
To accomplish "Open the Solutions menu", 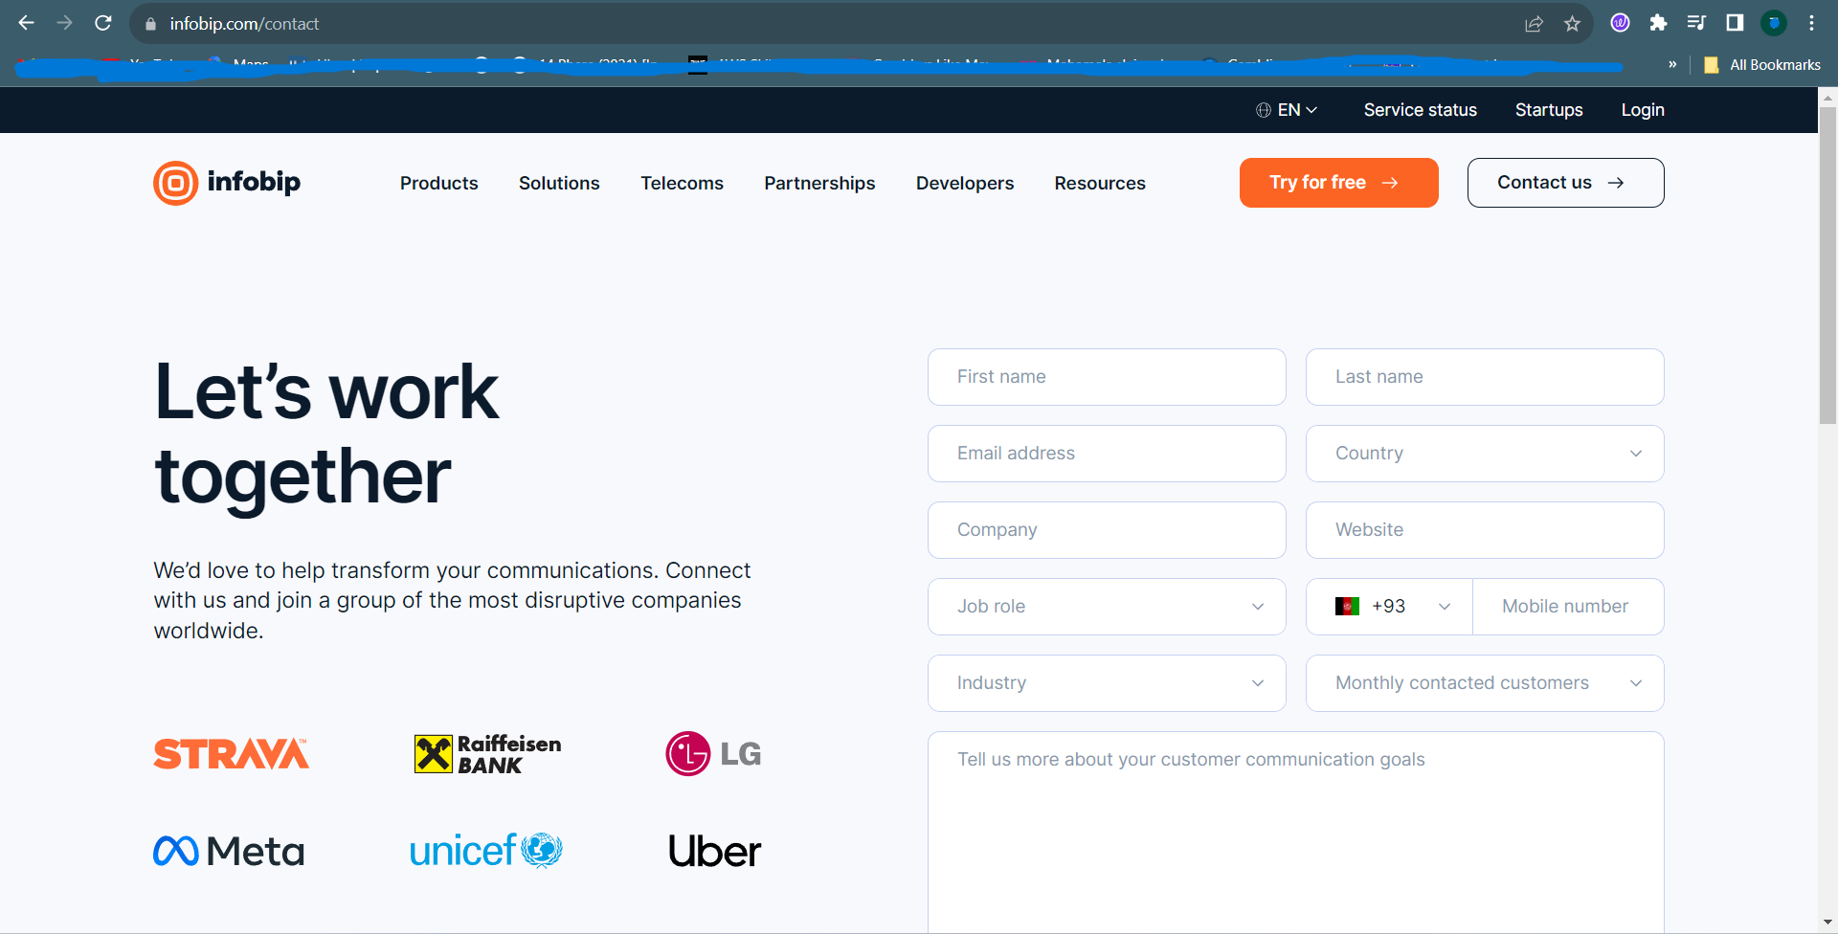I will coord(559,183).
